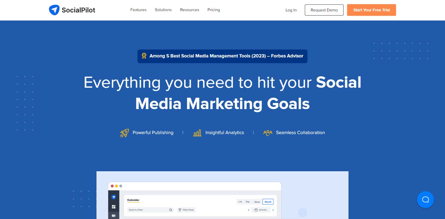
Task: Go to next month arrow
Action: point(273,210)
